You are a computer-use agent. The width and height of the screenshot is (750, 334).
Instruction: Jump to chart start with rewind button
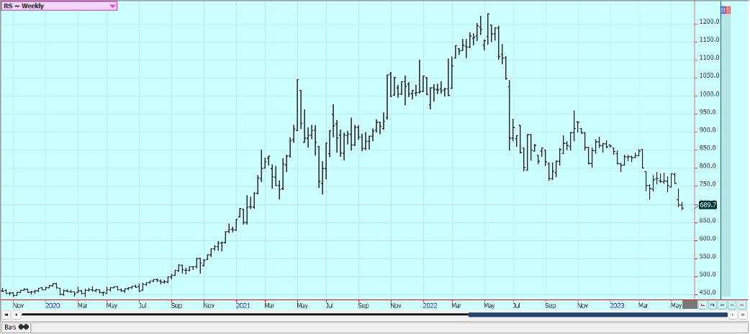(6, 315)
